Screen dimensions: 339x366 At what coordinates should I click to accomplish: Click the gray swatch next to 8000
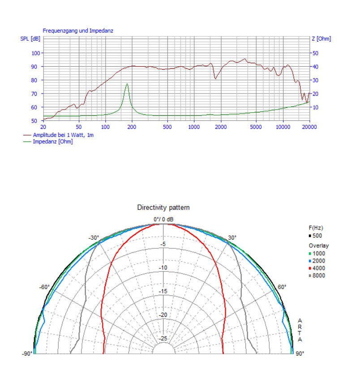[x=310, y=276]
